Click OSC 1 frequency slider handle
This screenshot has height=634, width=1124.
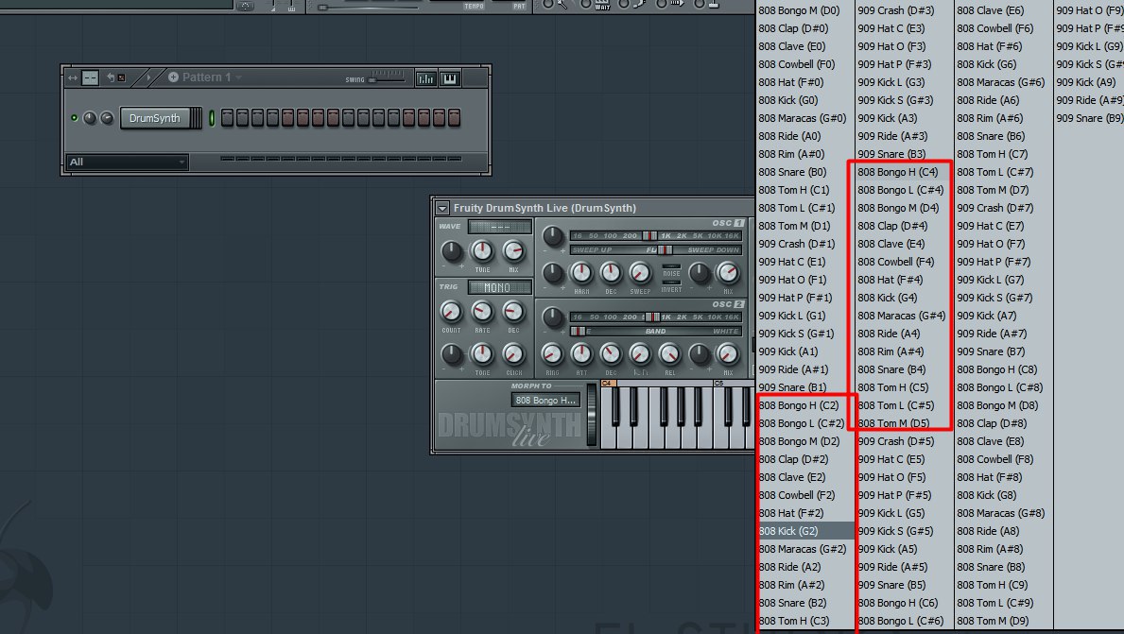click(x=648, y=235)
